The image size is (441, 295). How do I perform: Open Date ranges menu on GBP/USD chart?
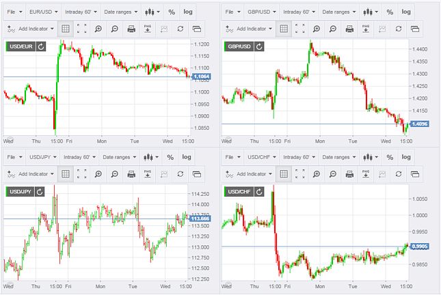[x=340, y=12]
